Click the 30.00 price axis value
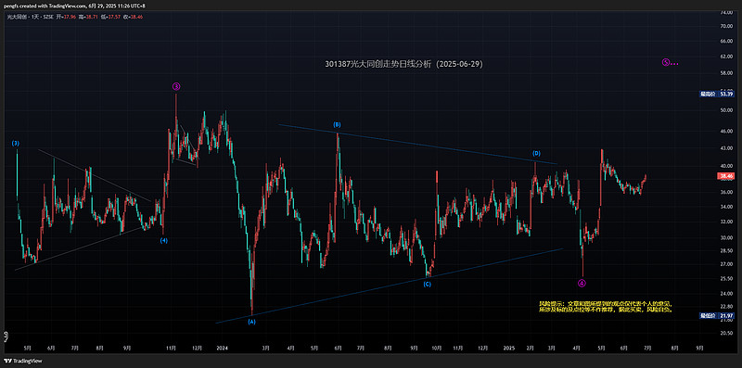The width and height of the screenshot is (742, 368). [x=726, y=238]
